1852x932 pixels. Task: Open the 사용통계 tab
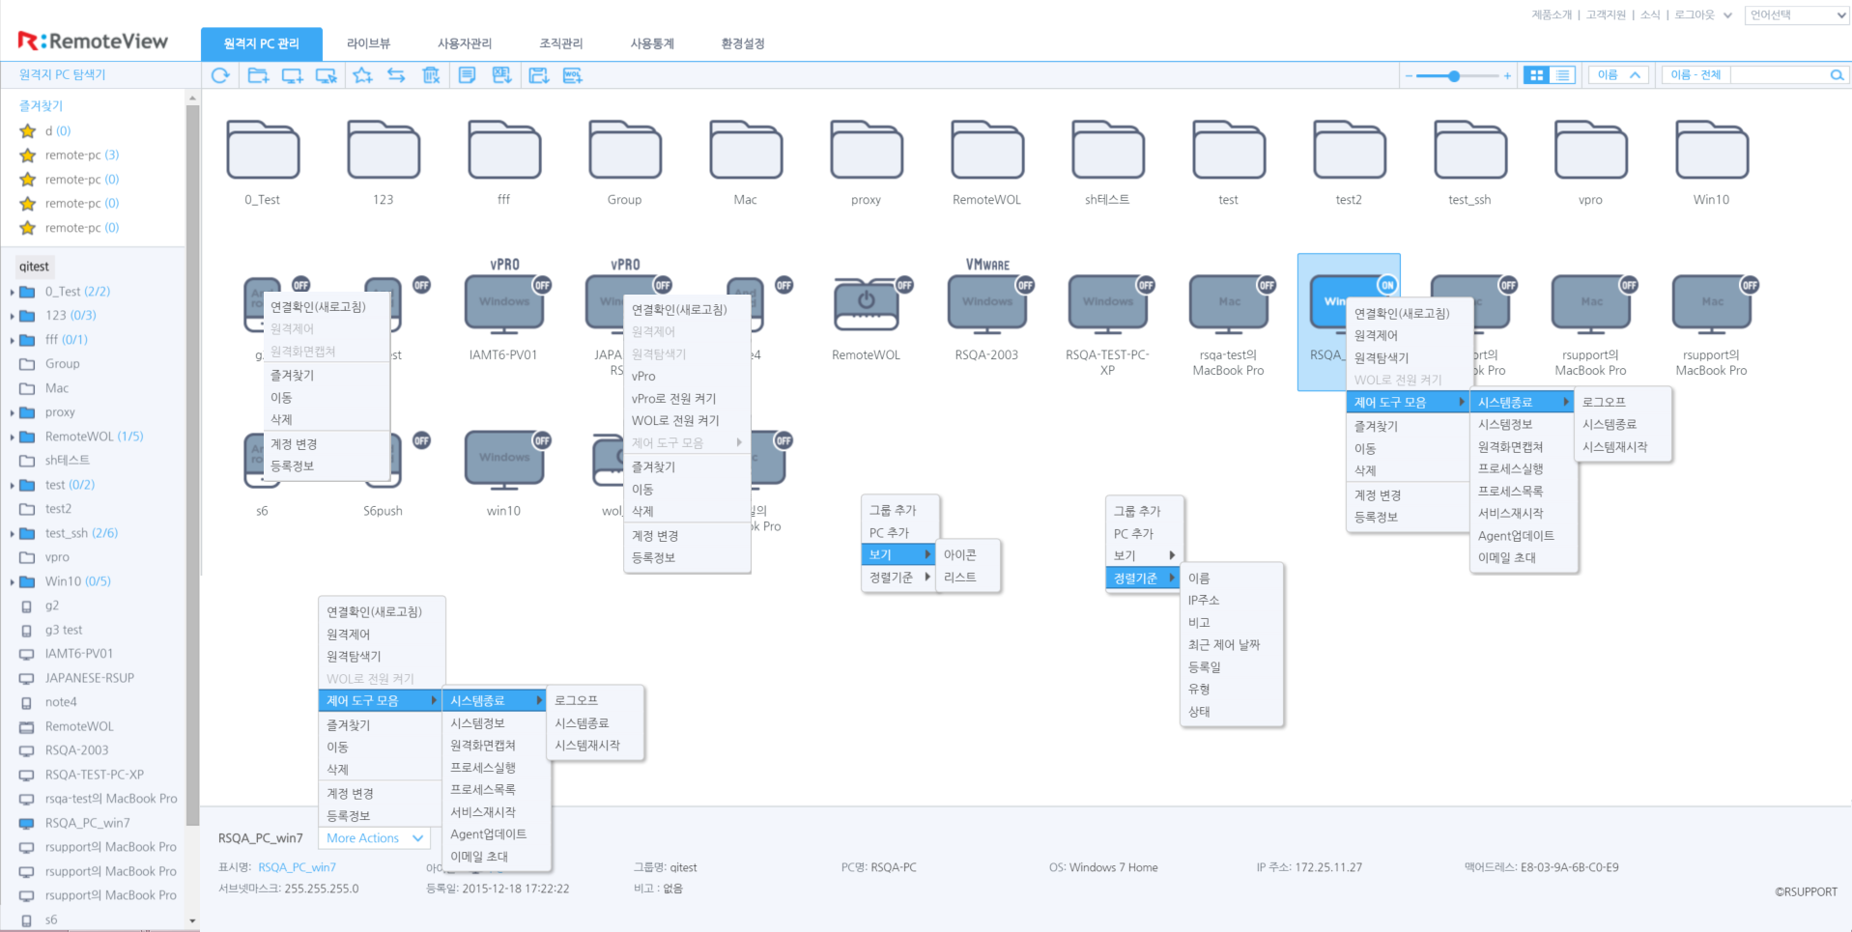coord(652,43)
